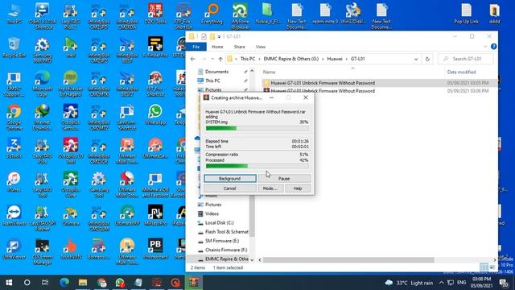Click Windows Start button
The image size is (515, 290).
coord(9,283)
